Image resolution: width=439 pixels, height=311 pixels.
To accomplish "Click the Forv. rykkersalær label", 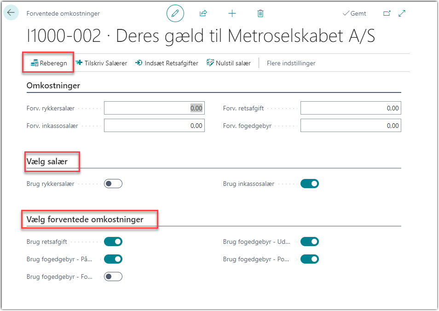I will 51,108.
